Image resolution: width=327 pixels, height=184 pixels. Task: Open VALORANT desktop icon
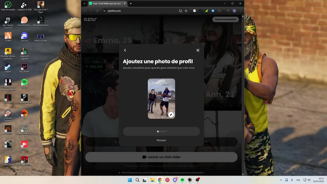click(24, 68)
